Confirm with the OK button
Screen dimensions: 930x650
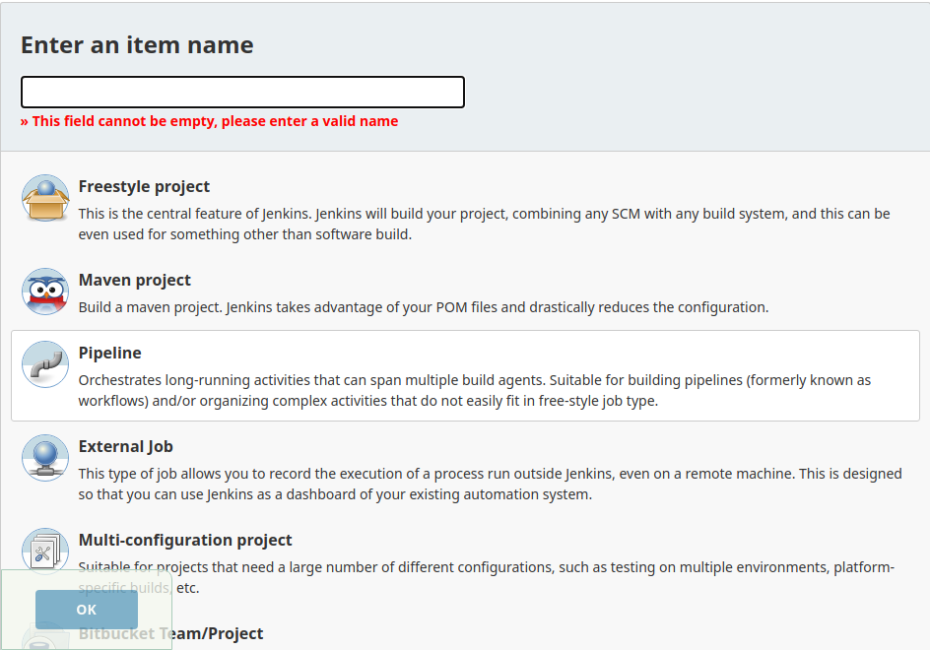click(87, 610)
